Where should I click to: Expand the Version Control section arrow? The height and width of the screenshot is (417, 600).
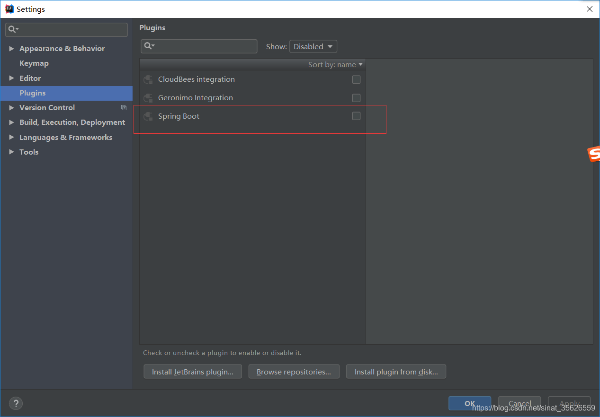11,108
